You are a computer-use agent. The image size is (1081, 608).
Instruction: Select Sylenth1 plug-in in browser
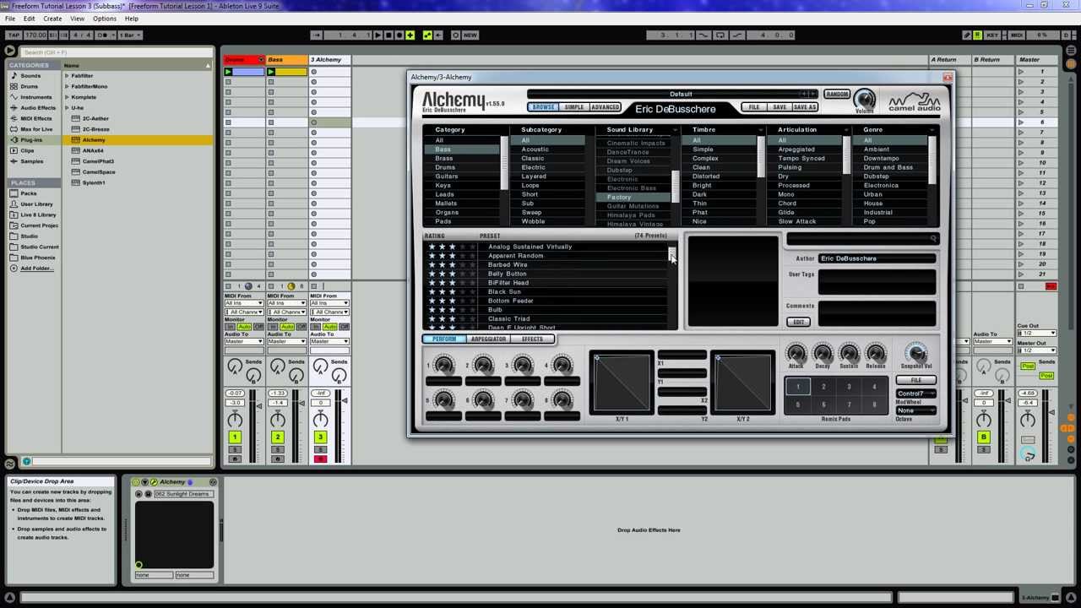94,182
